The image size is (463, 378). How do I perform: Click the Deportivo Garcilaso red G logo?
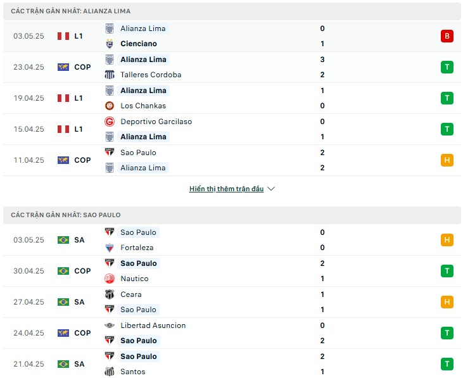110,122
